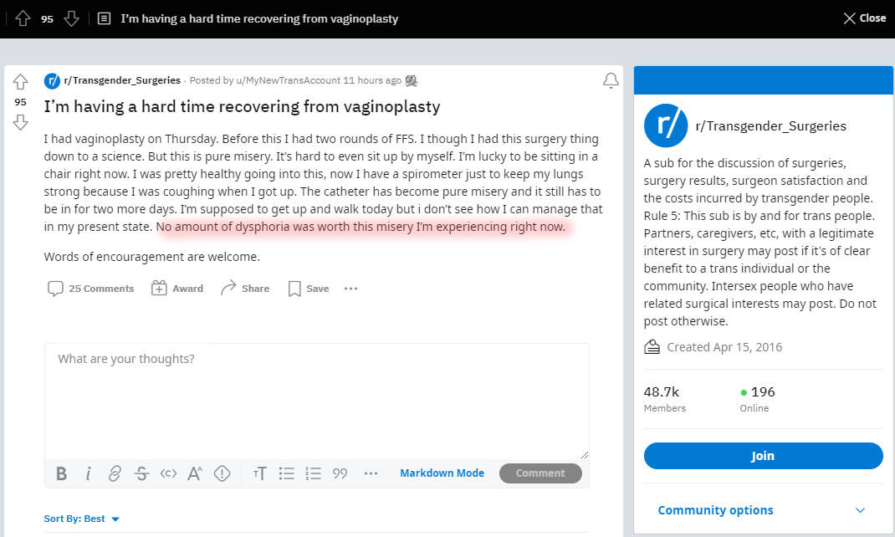
Task: Expand Community options
Action: coord(763,510)
